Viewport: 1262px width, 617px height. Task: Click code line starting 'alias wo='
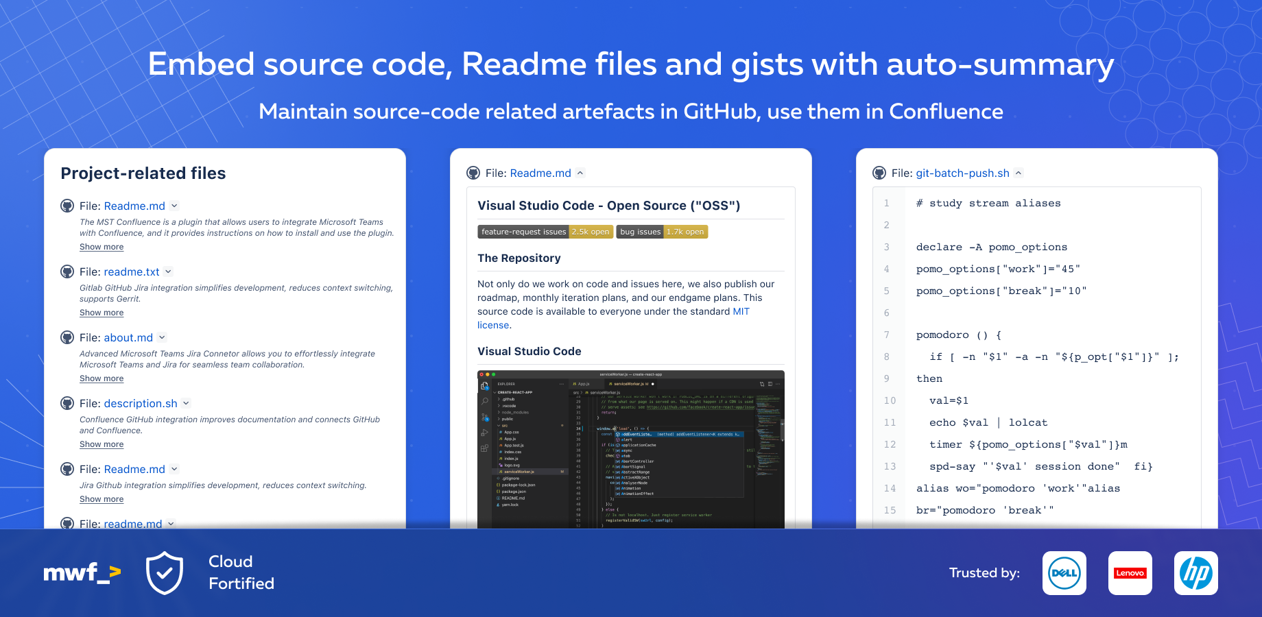click(x=1018, y=488)
